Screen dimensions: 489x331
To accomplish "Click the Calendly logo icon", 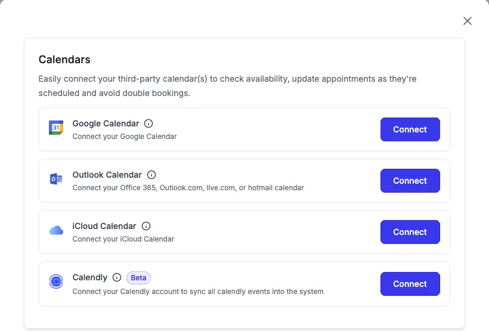I will pyautogui.click(x=56, y=282).
